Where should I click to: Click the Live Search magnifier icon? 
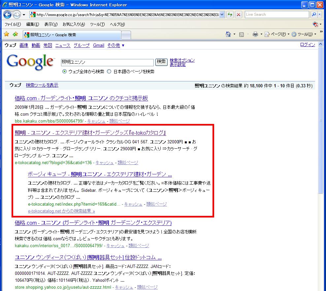314,15
